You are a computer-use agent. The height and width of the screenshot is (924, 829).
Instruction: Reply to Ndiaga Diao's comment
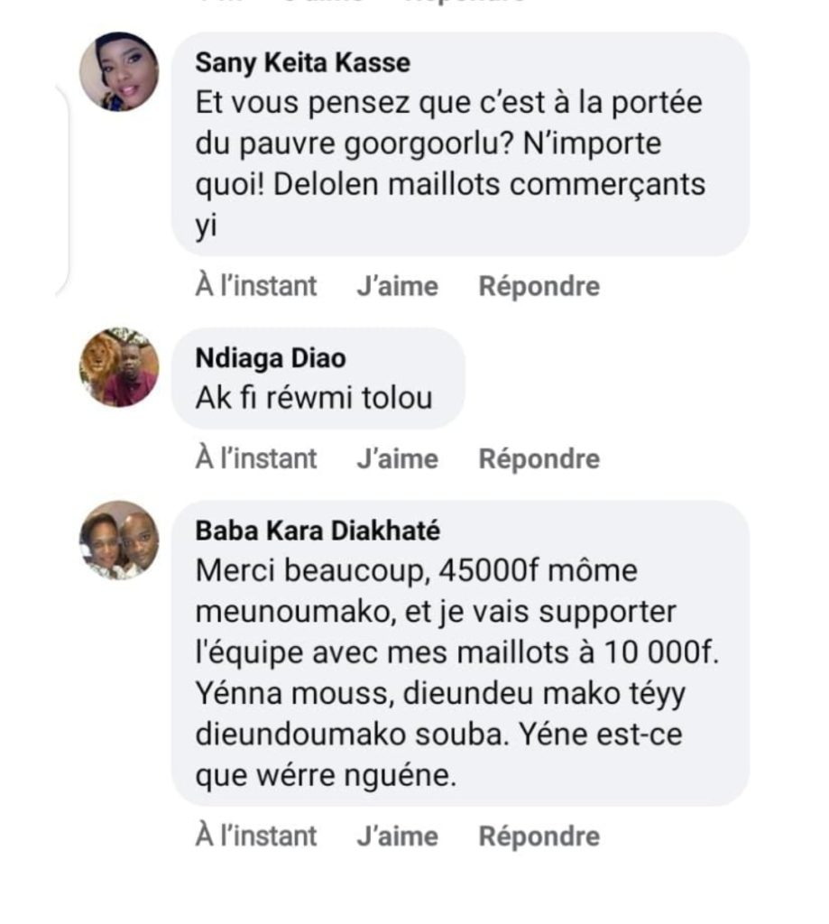539,459
